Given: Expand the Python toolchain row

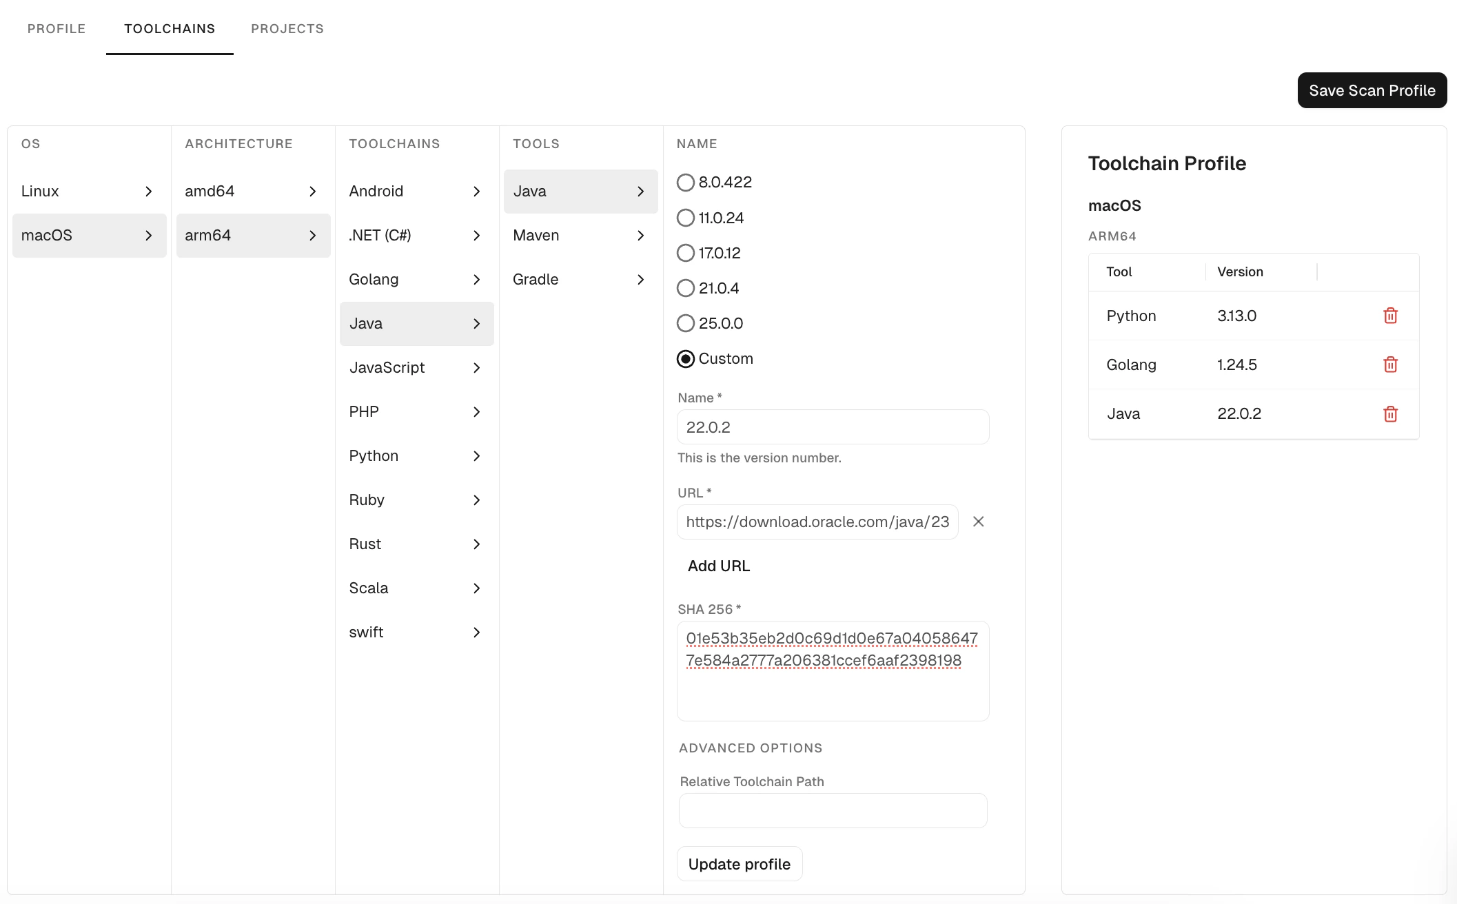Looking at the screenshot, I should [x=417, y=455].
